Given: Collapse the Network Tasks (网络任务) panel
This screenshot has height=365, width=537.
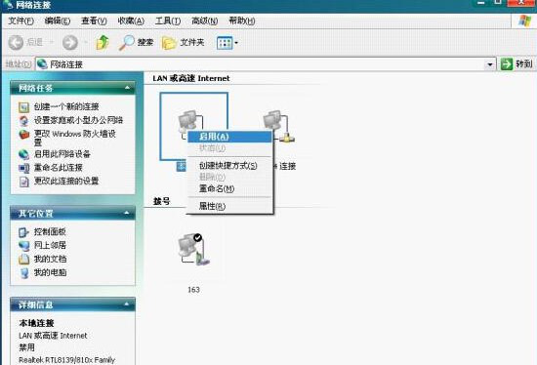Looking at the screenshot, I should pyautogui.click(x=127, y=88).
